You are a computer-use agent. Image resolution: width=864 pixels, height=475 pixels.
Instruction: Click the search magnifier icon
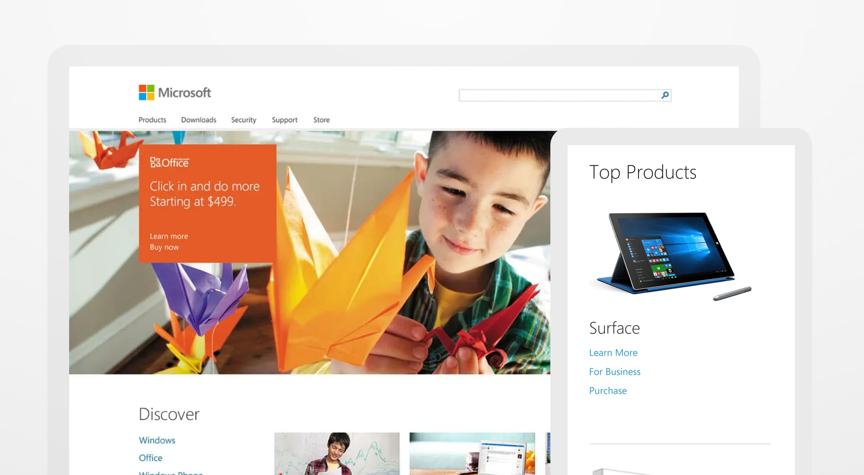[665, 95]
